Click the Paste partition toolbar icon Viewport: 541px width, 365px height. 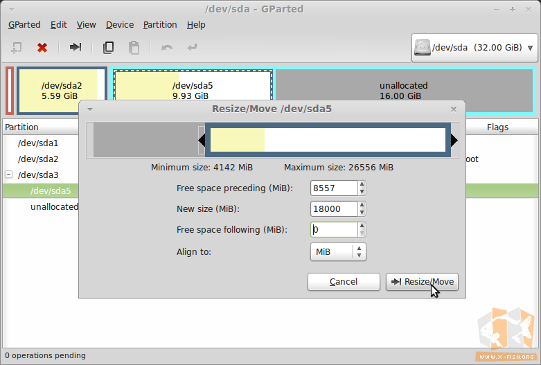tap(134, 48)
